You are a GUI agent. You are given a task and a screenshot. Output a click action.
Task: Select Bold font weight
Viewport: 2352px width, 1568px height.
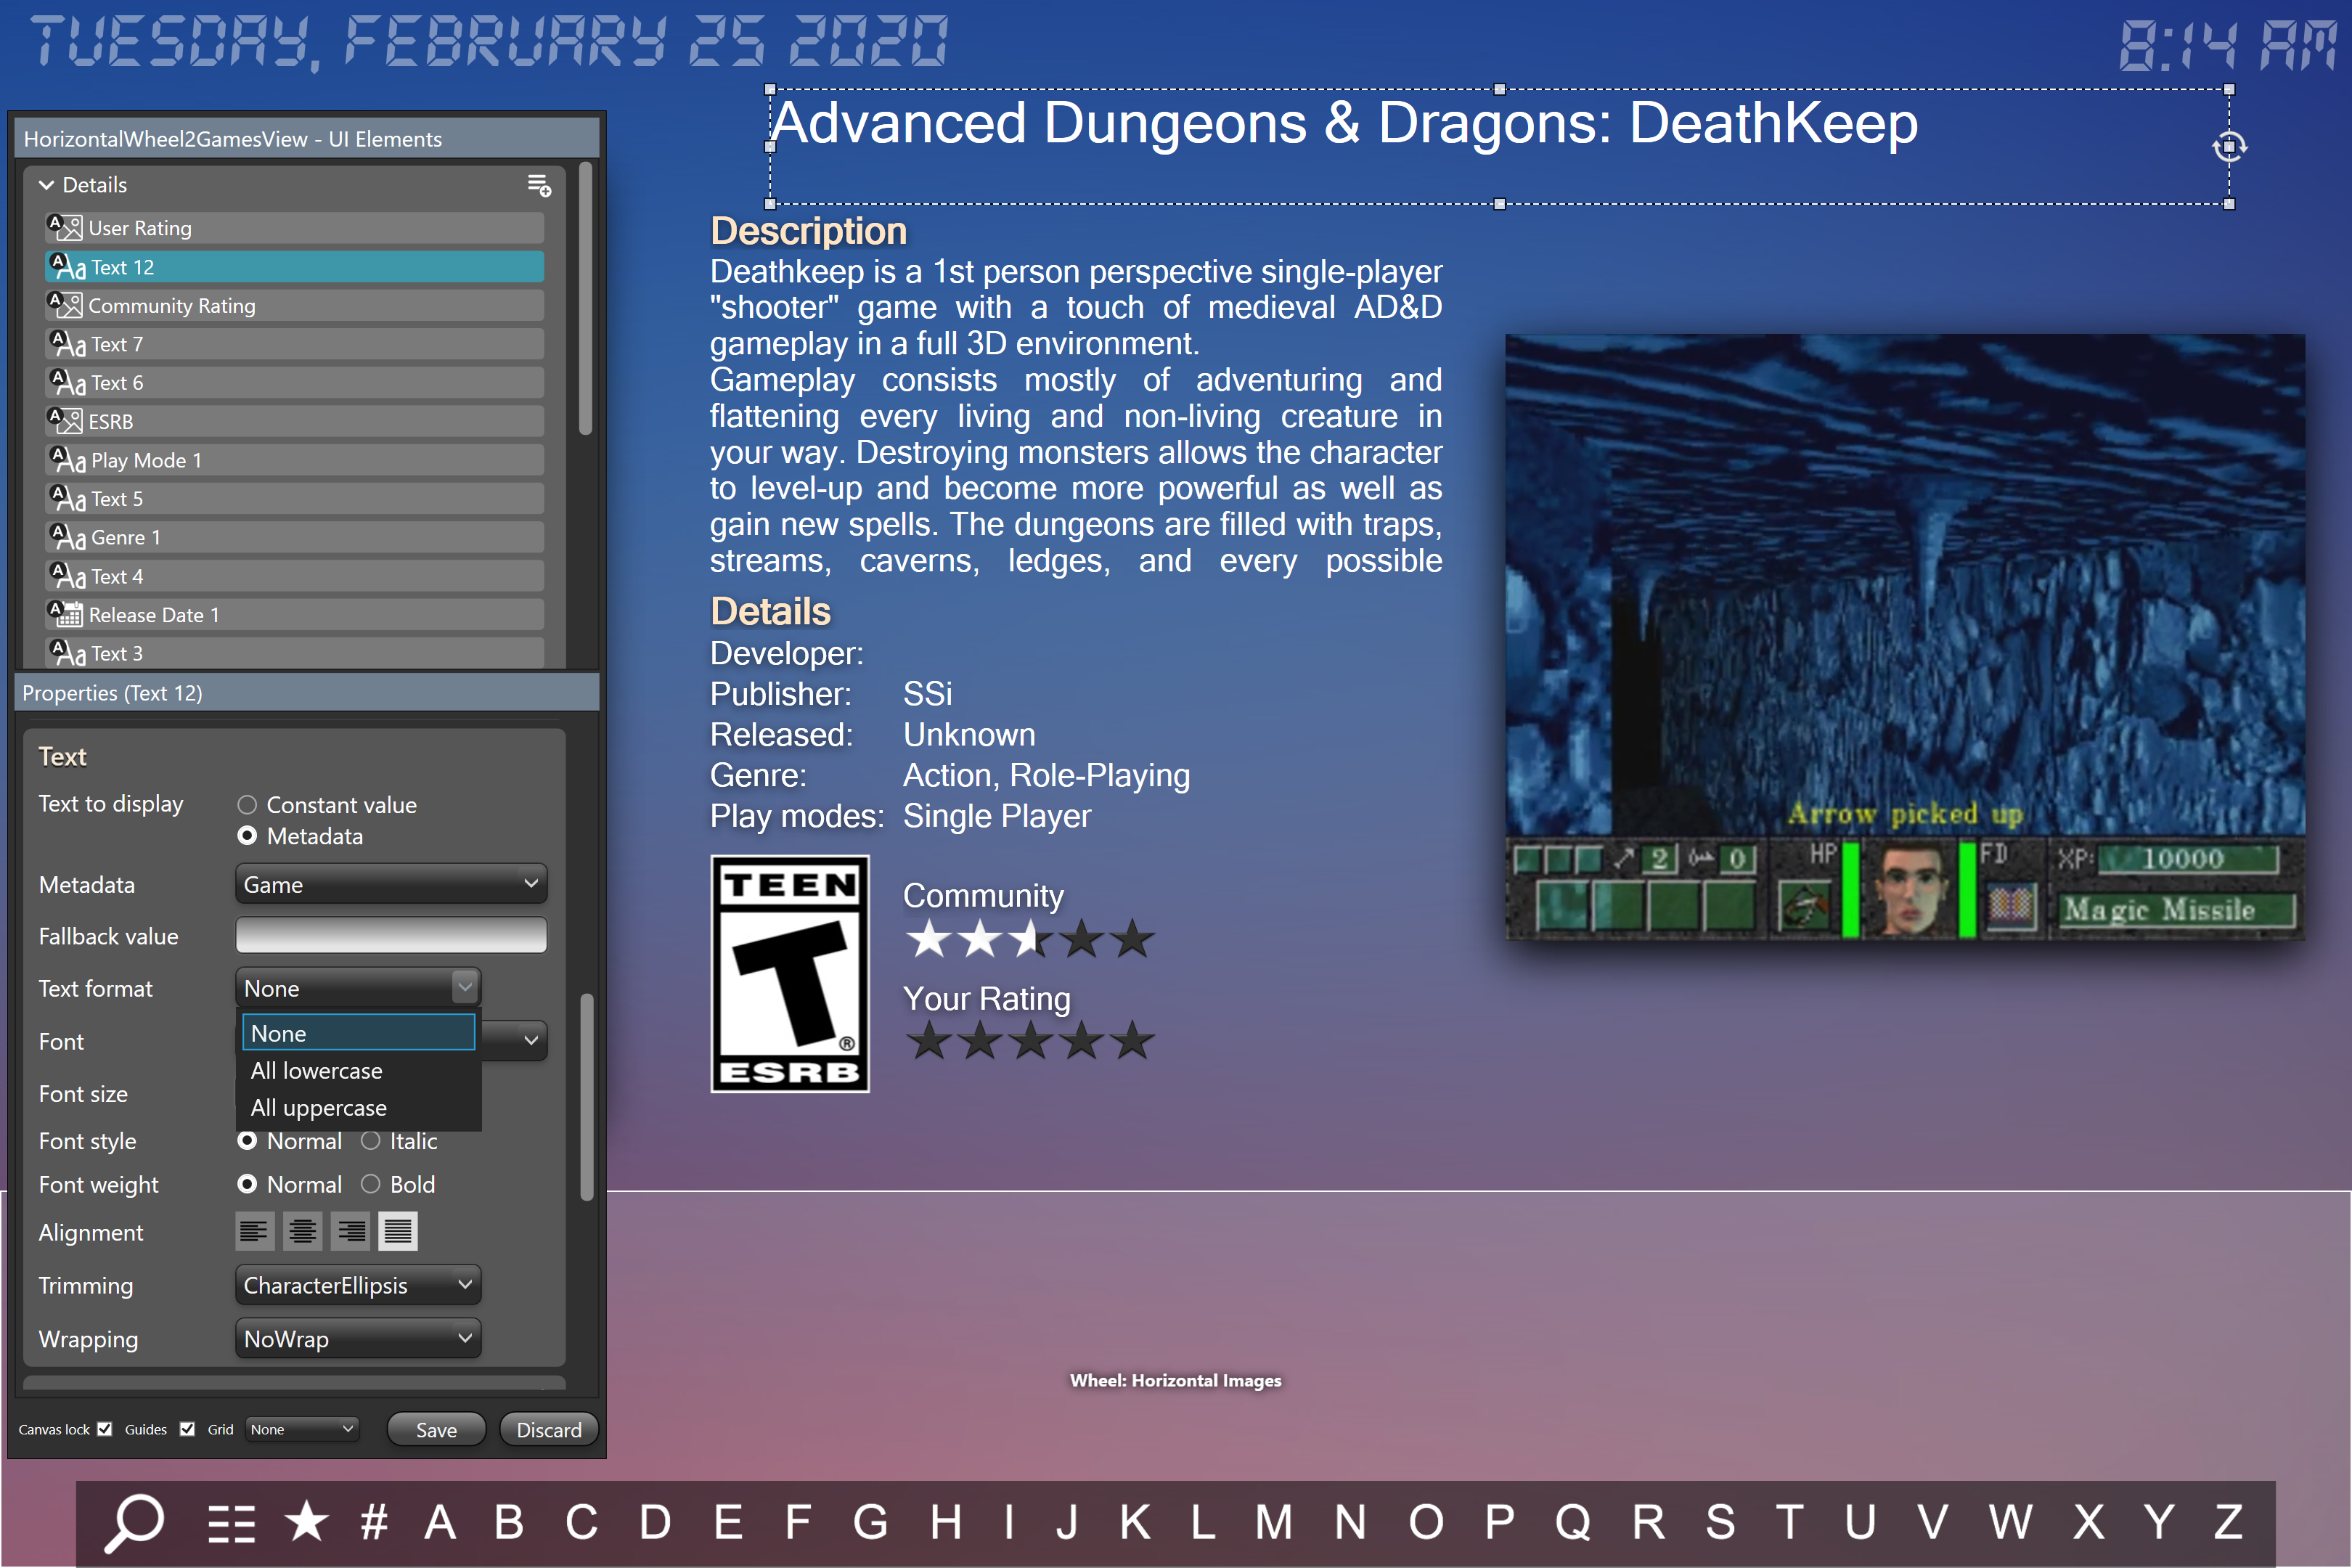tap(370, 1184)
